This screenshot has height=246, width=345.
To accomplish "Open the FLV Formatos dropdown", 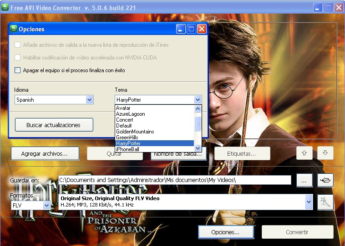I will tap(31, 206).
